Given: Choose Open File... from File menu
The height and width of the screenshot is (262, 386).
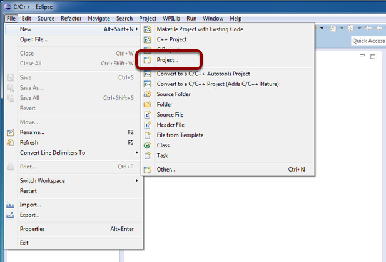Looking at the screenshot, I should tap(73, 39).
